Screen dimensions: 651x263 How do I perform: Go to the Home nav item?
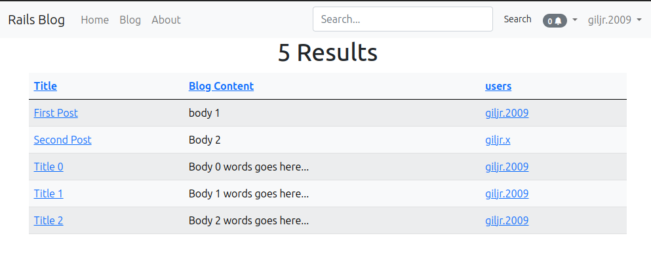click(x=94, y=20)
